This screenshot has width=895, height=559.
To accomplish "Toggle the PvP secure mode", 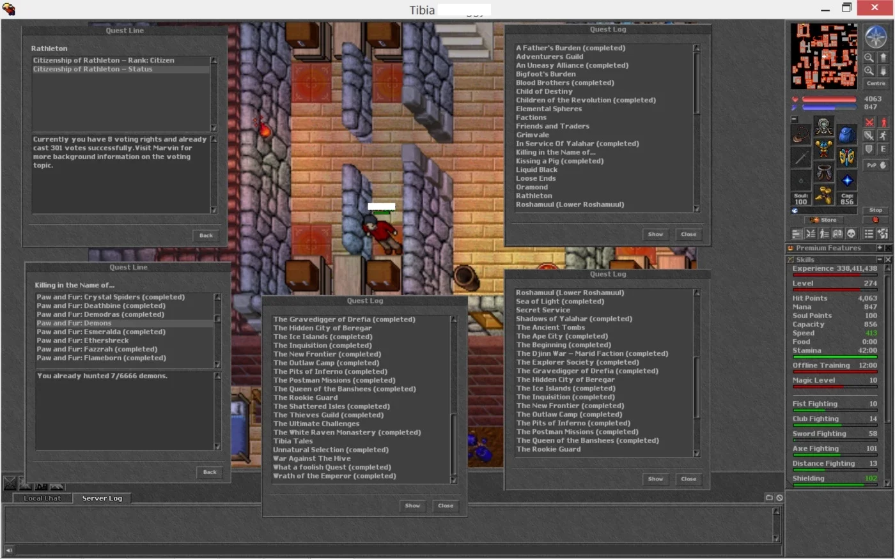I will click(x=876, y=165).
